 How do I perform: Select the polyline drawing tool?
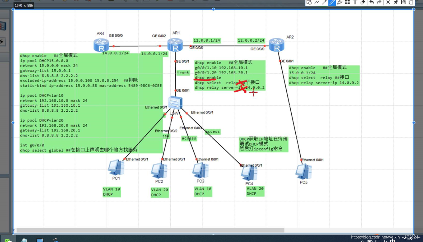point(317,2)
